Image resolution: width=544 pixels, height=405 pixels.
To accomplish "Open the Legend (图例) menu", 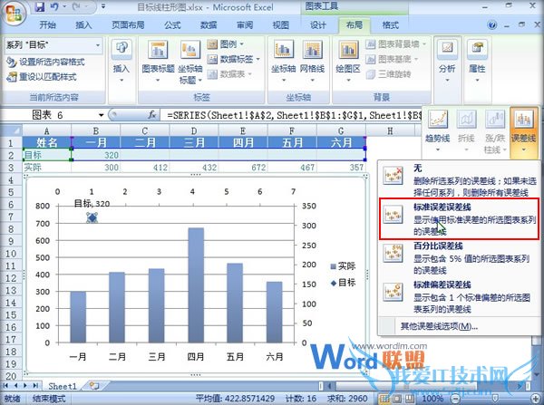I will (x=226, y=44).
